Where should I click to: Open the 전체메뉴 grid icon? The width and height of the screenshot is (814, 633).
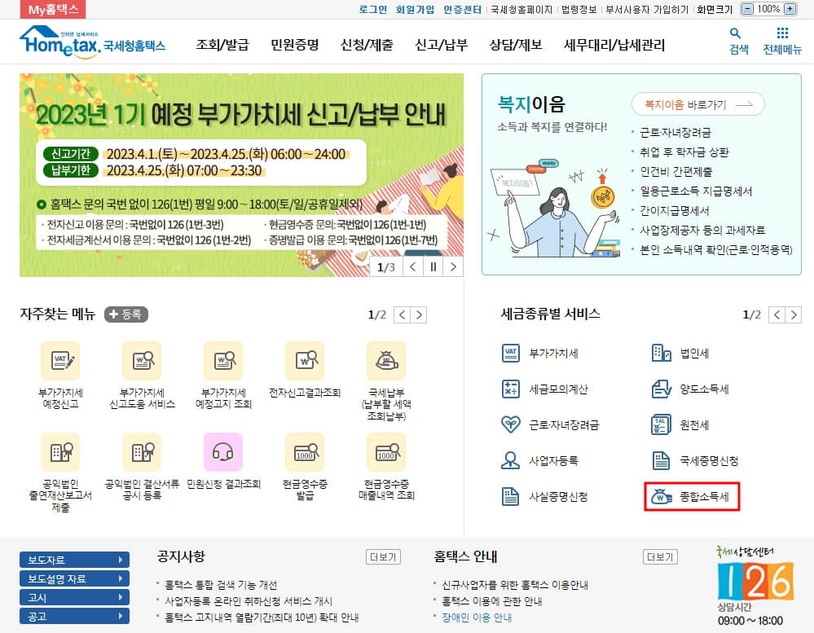[x=782, y=36]
